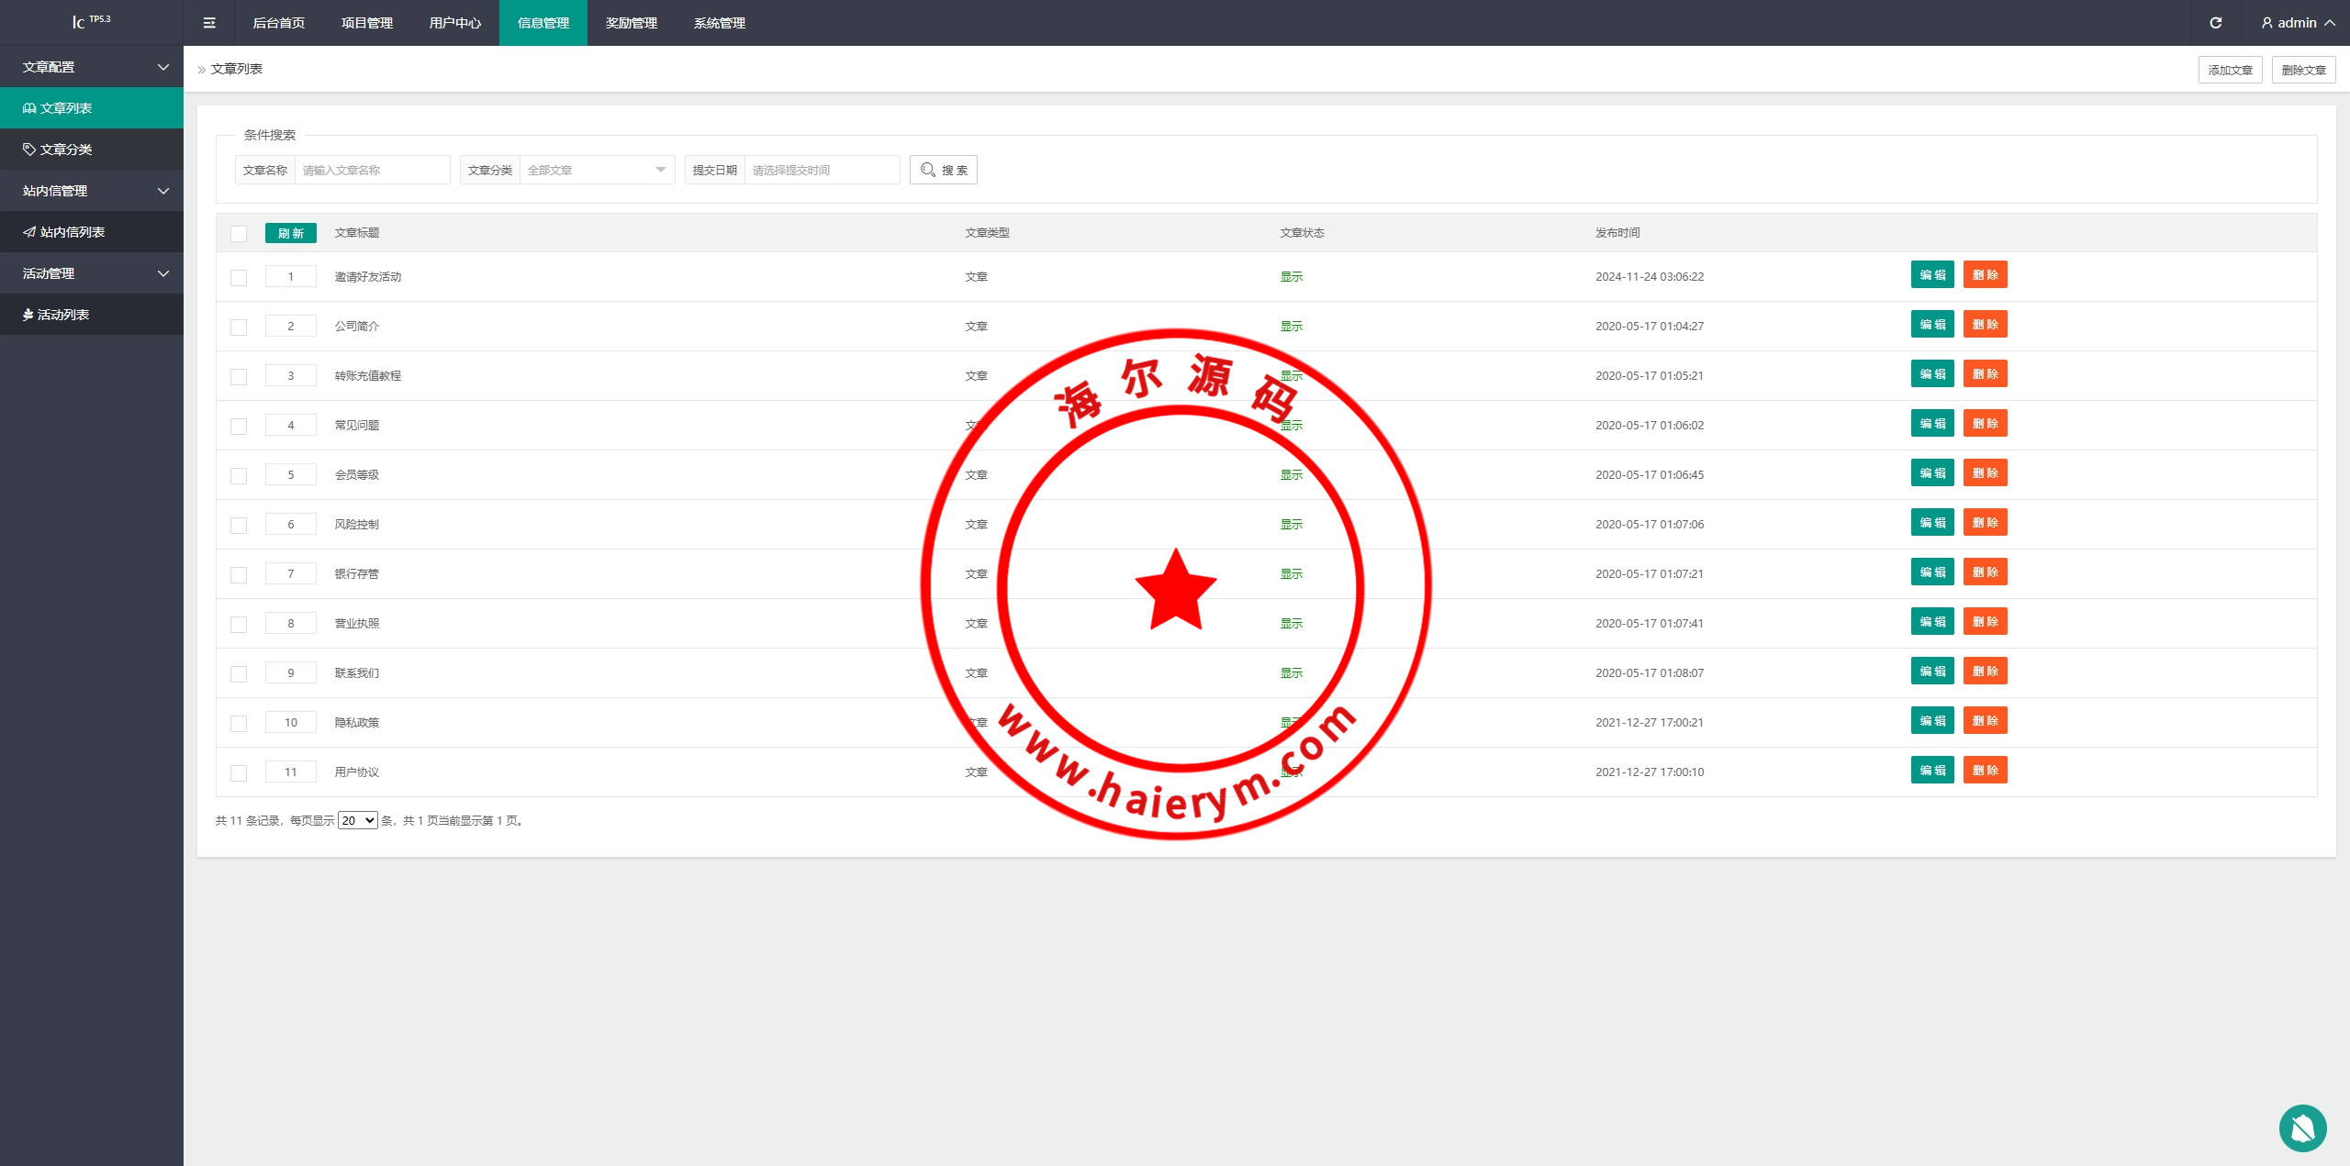Click 编辑 for the 公司简介 article
Image resolution: width=2350 pixels, height=1166 pixels.
point(1932,325)
